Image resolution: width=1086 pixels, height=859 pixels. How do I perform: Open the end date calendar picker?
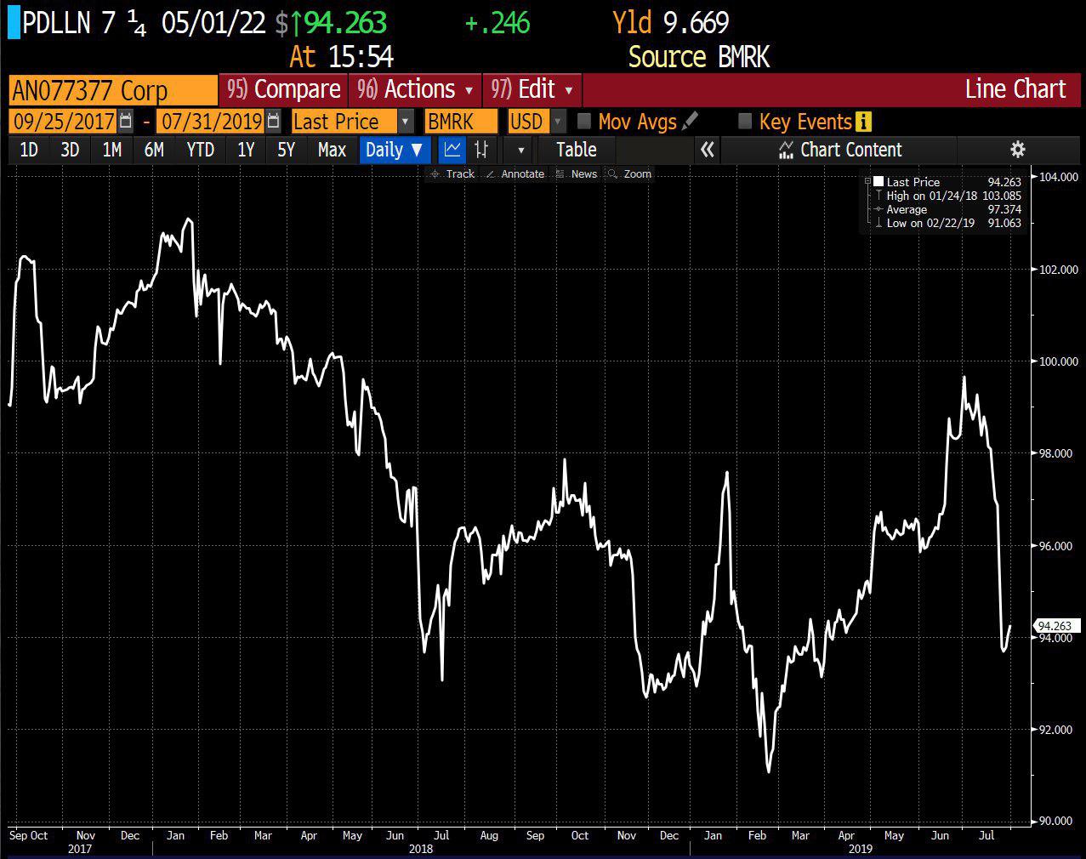[273, 122]
